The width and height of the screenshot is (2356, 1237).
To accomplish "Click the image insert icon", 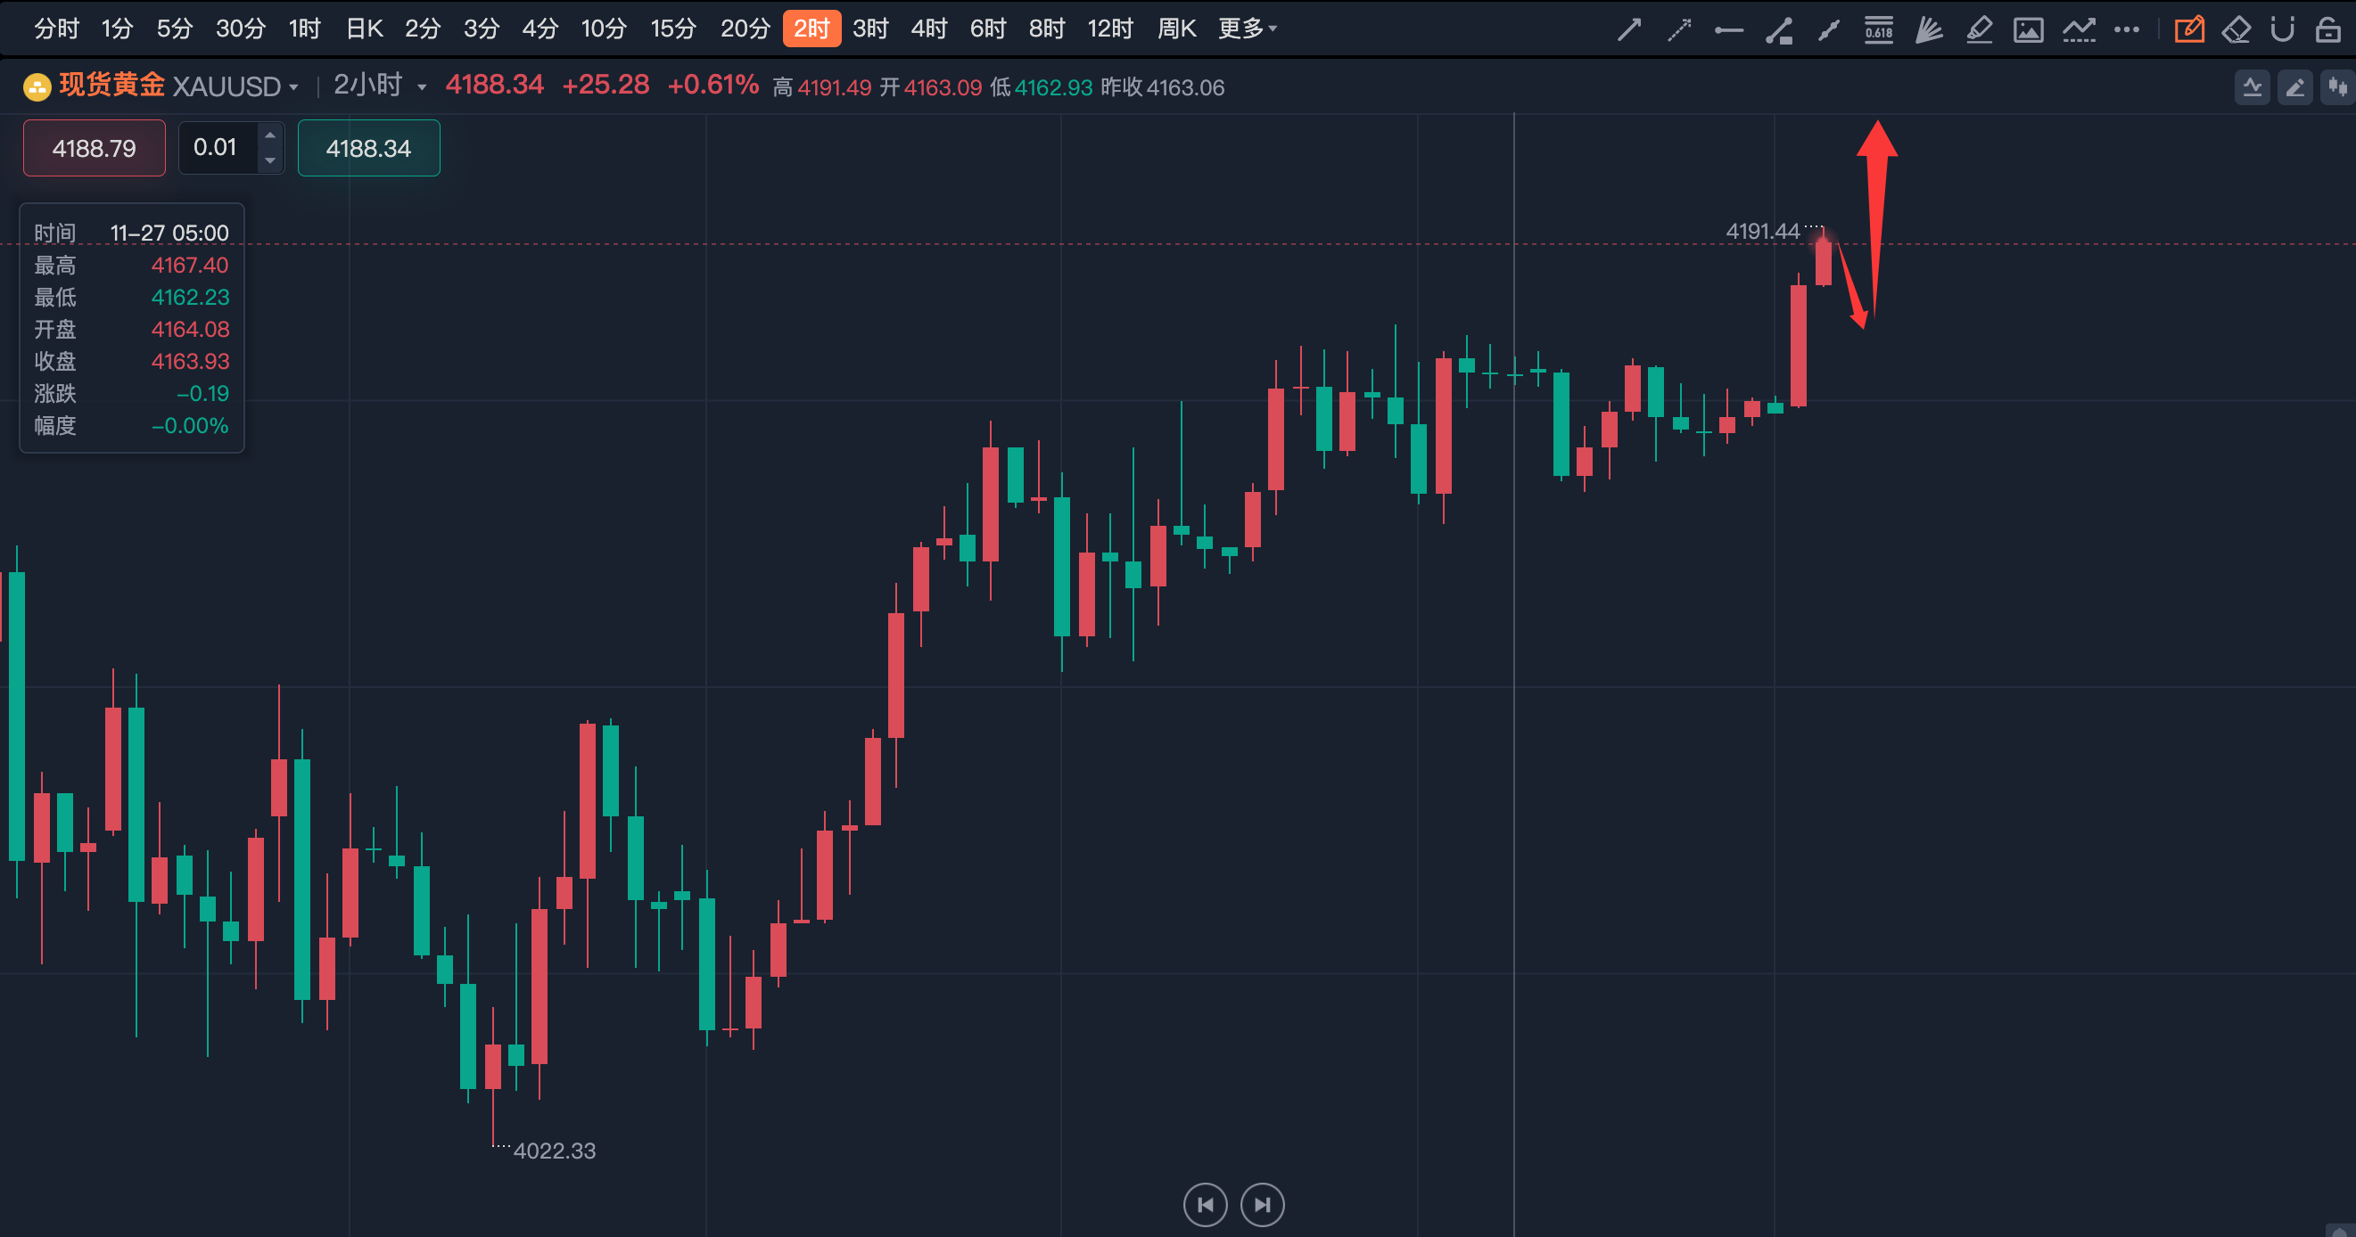I will point(2028,30).
